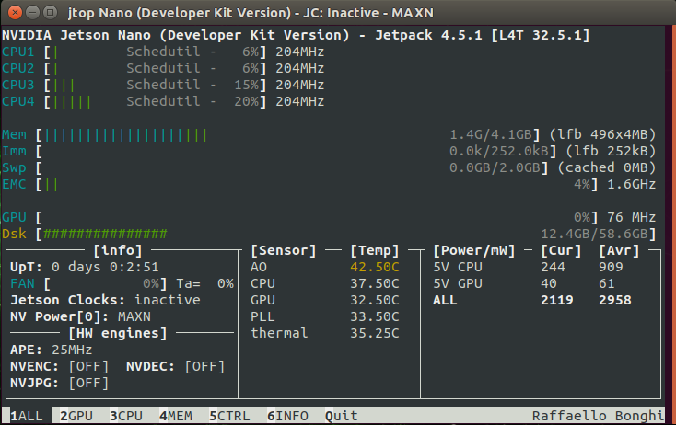Minimize the jtop terminal window

tap(33, 13)
